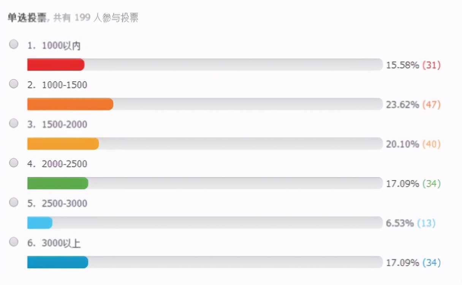Click the light blue bar for 2500-3000

(x=40, y=223)
